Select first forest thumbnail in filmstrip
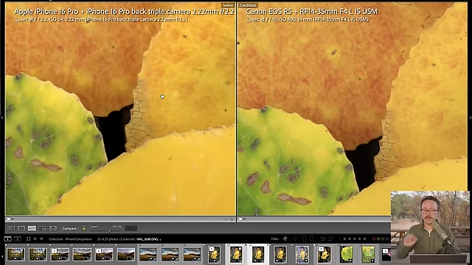 [x=16, y=255]
